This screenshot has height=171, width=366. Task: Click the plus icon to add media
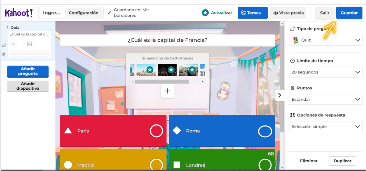[x=168, y=91]
